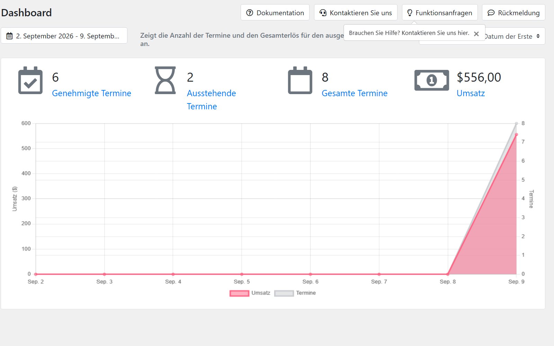Open Funktionsanfragen button
Image resolution: width=554 pixels, height=346 pixels.
pos(440,12)
